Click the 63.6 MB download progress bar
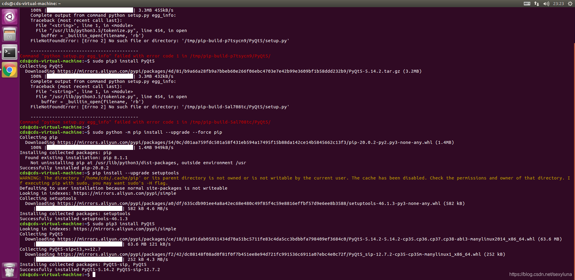The width and height of the screenshot is (575, 280). (x=79, y=244)
